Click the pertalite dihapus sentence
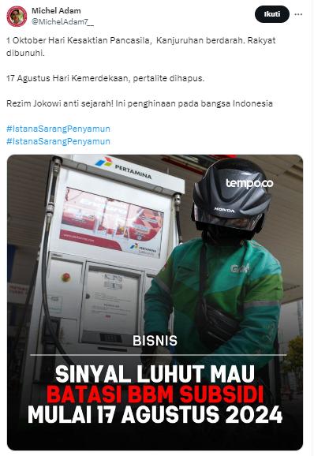The width and height of the screenshot is (329, 456). [x=105, y=78]
